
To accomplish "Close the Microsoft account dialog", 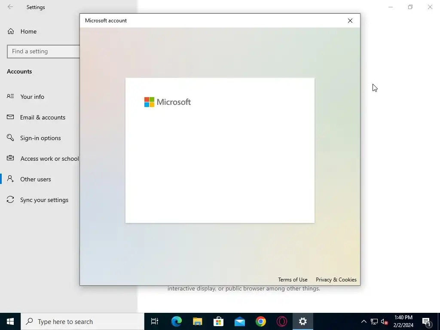I will pos(350,21).
